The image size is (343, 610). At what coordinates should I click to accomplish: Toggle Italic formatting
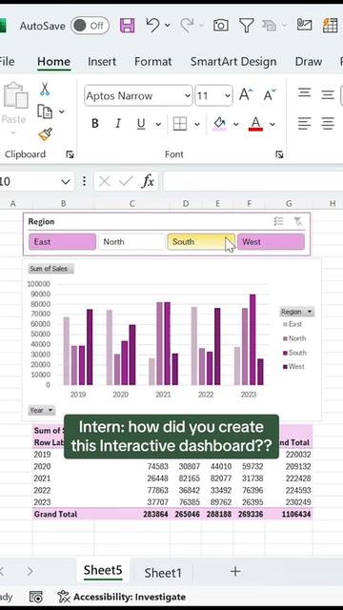pyautogui.click(x=118, y=124)
